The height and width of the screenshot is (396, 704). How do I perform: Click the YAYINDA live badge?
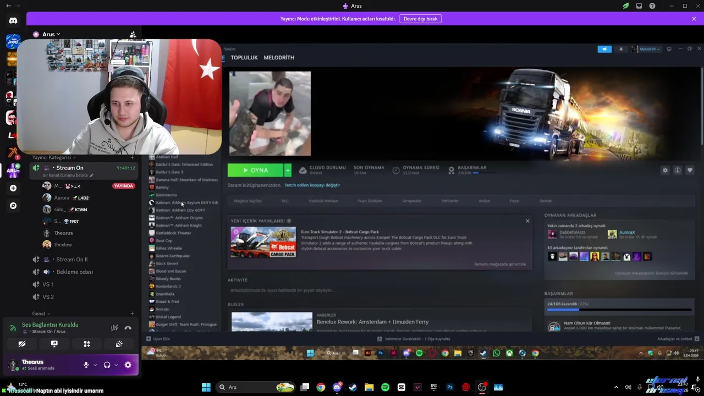pos(123,186)
